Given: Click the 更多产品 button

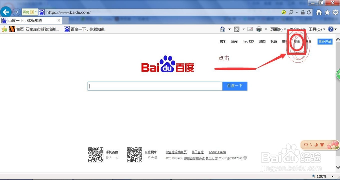Looking at the screenshot, I should [325, 41].
